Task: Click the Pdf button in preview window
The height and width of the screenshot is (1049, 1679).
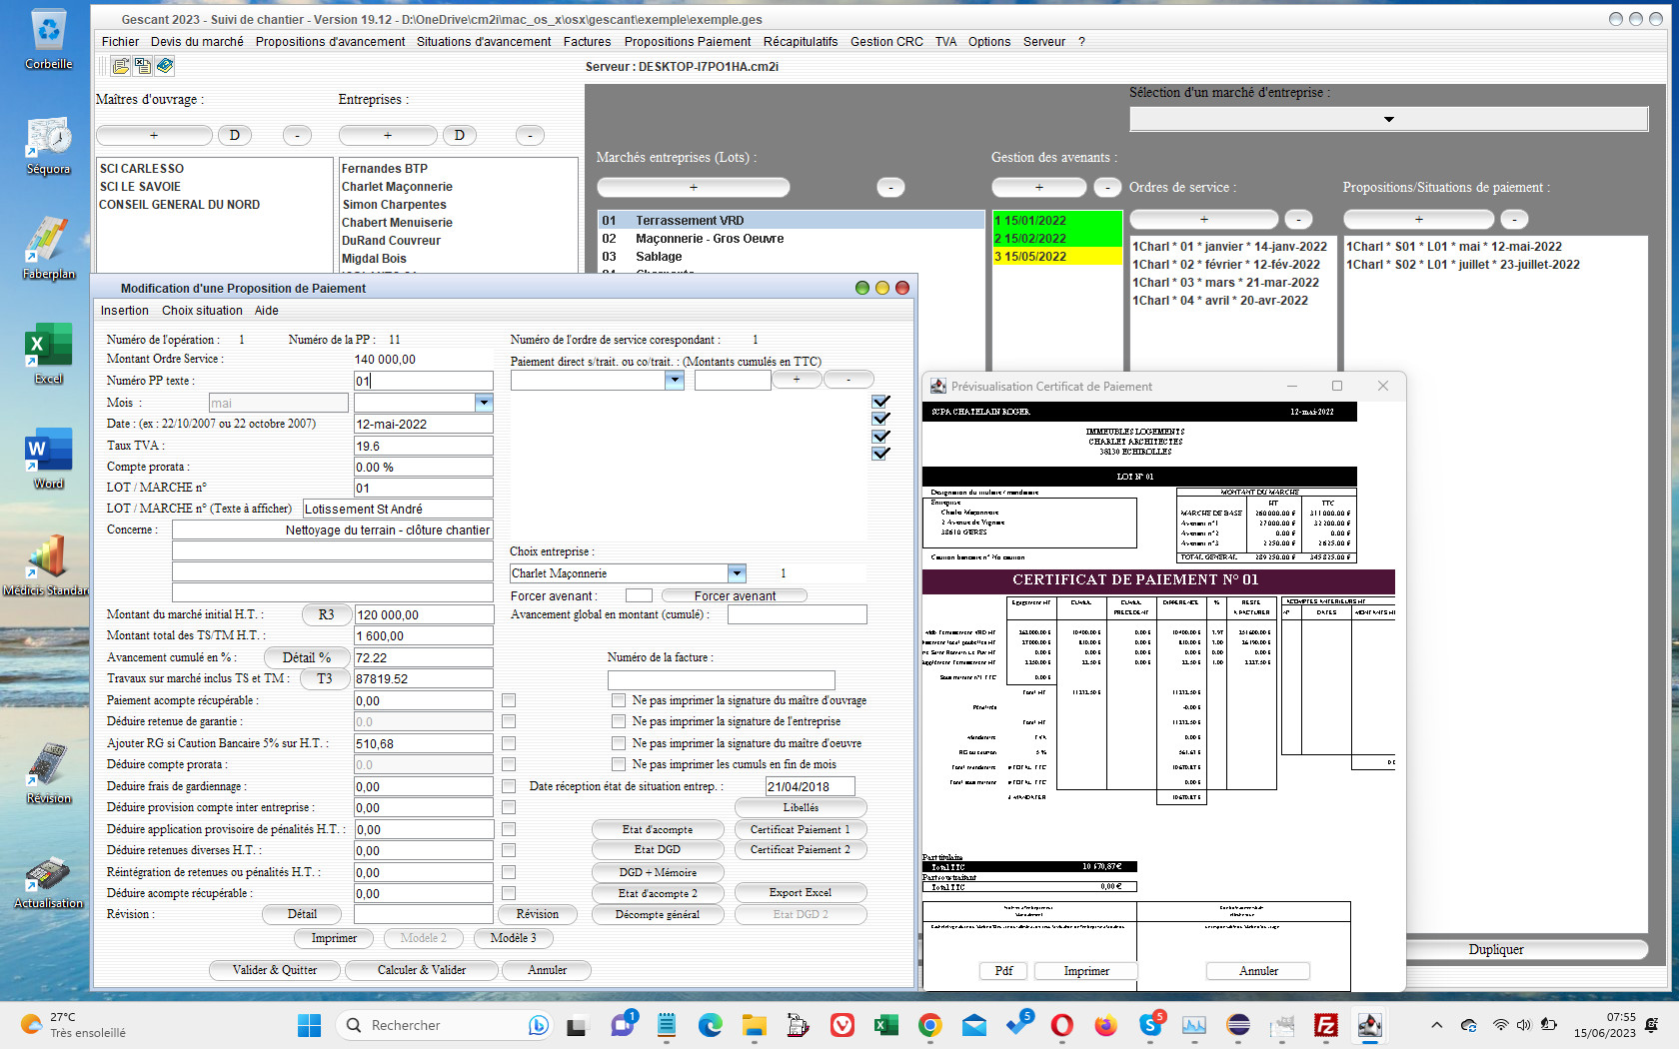Action: pyautogui.click(x=1003, y=971)
